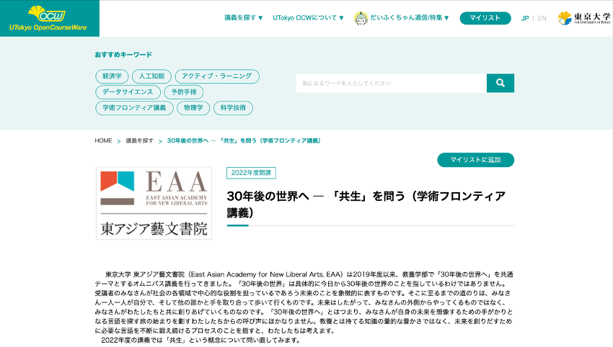
Task: Select the 科学技術 keyword tag
Action: 233,108
